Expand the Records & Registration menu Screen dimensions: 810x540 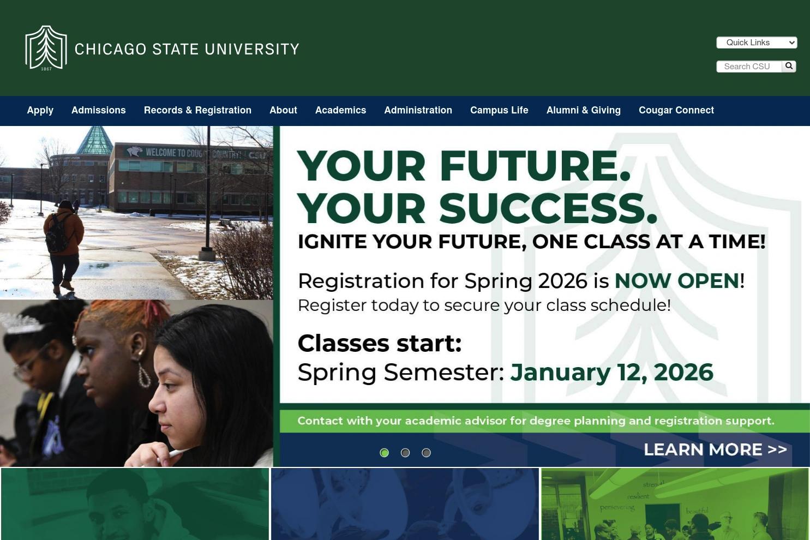click(x=197, y=110)
